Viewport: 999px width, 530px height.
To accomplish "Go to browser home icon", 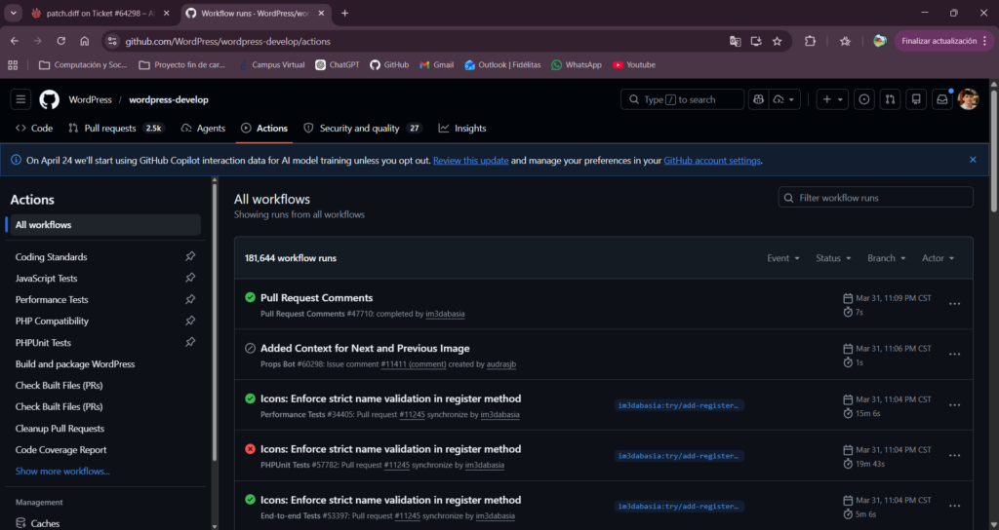I will (84, 41).
